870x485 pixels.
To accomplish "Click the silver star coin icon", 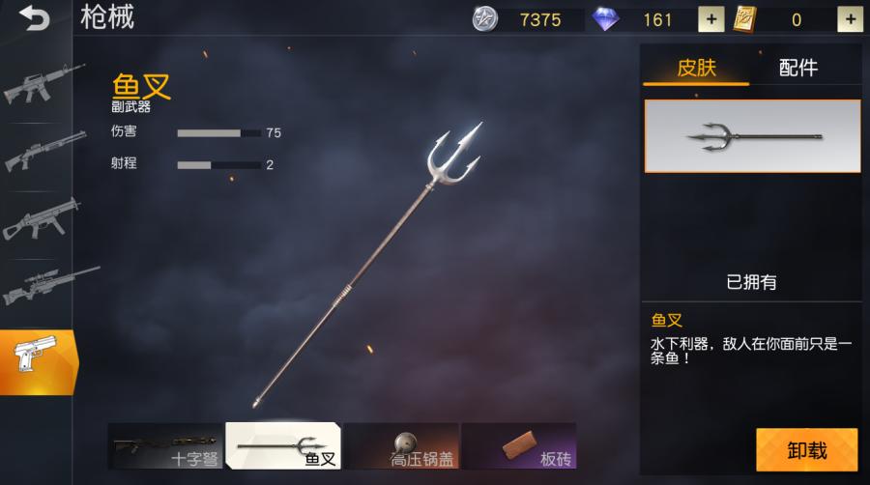I will [484, 19].
